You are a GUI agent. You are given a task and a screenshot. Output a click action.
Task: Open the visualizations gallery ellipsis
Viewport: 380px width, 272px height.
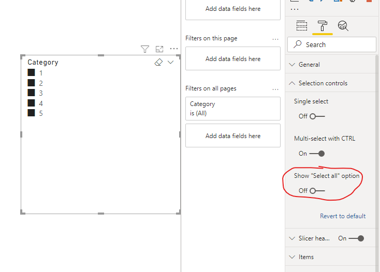pos(295,9)
